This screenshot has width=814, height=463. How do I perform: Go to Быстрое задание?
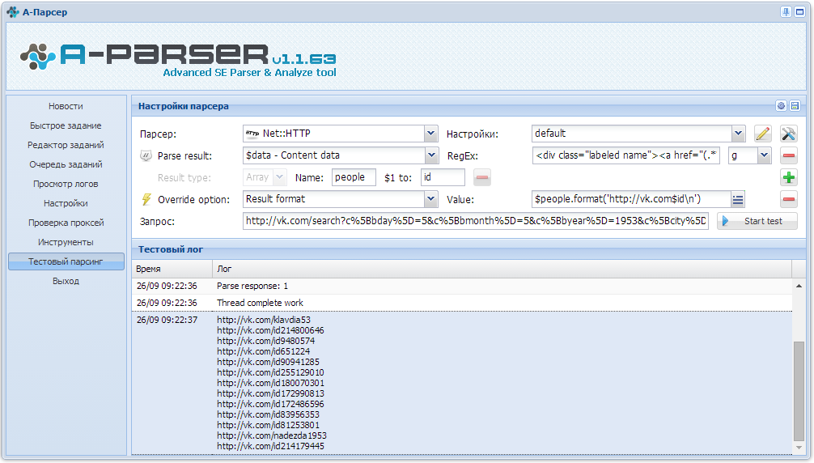click(x=66, y=125)
